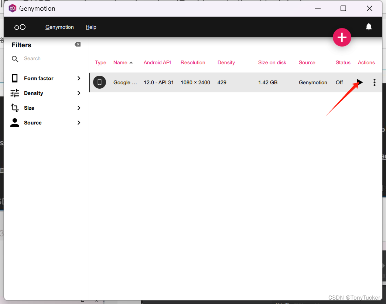This screenshot has height=304, width=386.
Task: Click the 1.42 GB size cell
Action: (267, 82)
